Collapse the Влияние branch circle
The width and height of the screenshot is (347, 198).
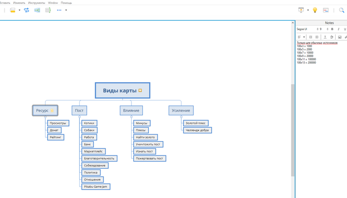pyautogui.click(x=131, y=117)
